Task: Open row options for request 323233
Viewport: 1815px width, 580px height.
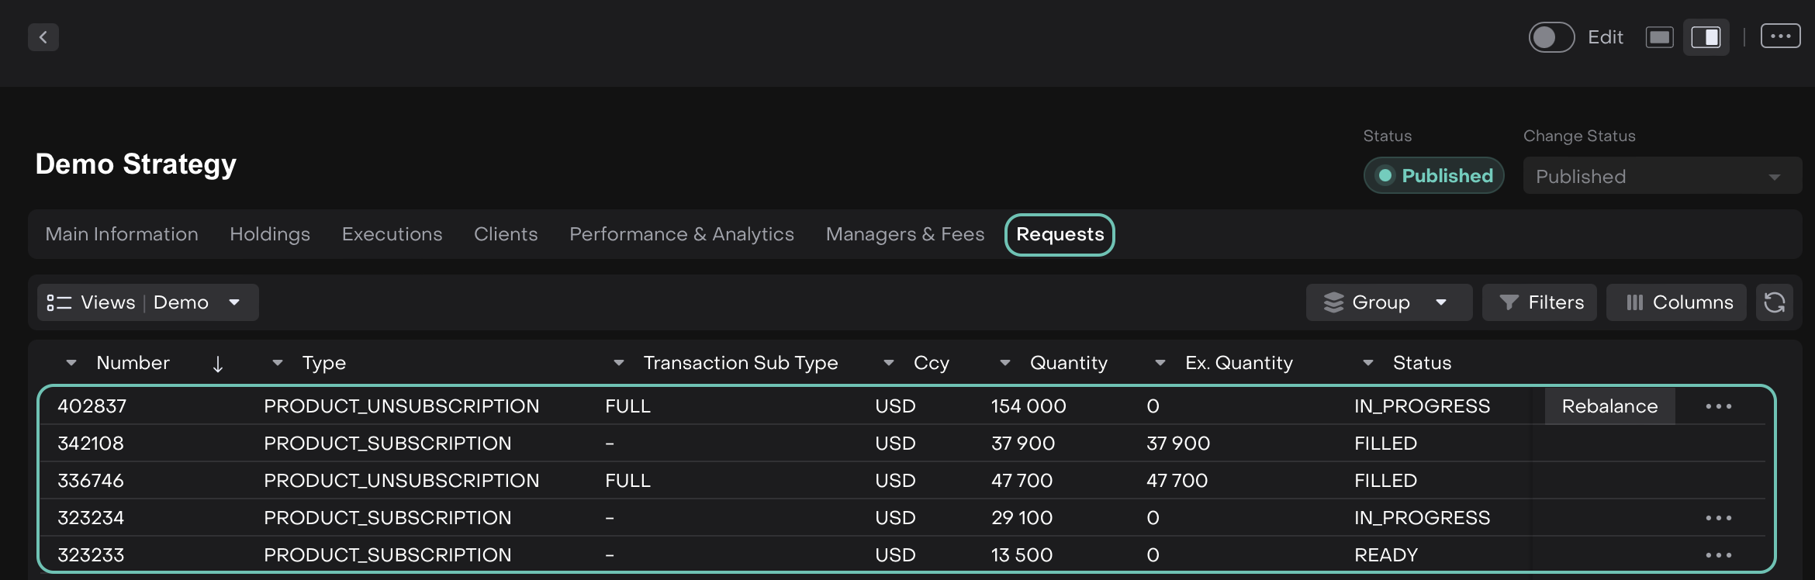Action: coord(1718,555)
